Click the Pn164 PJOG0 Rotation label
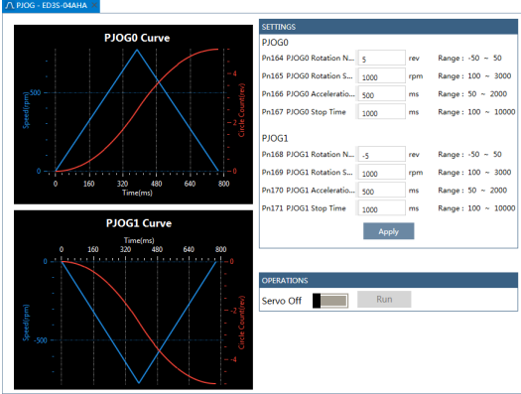Image resolution: width=521 pixels, height=394 pixels. point(308,59)
